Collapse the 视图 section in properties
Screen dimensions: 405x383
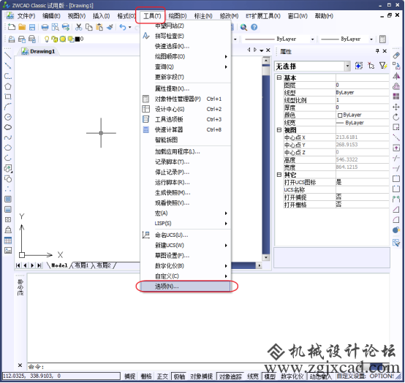click(x=279, y=130)
